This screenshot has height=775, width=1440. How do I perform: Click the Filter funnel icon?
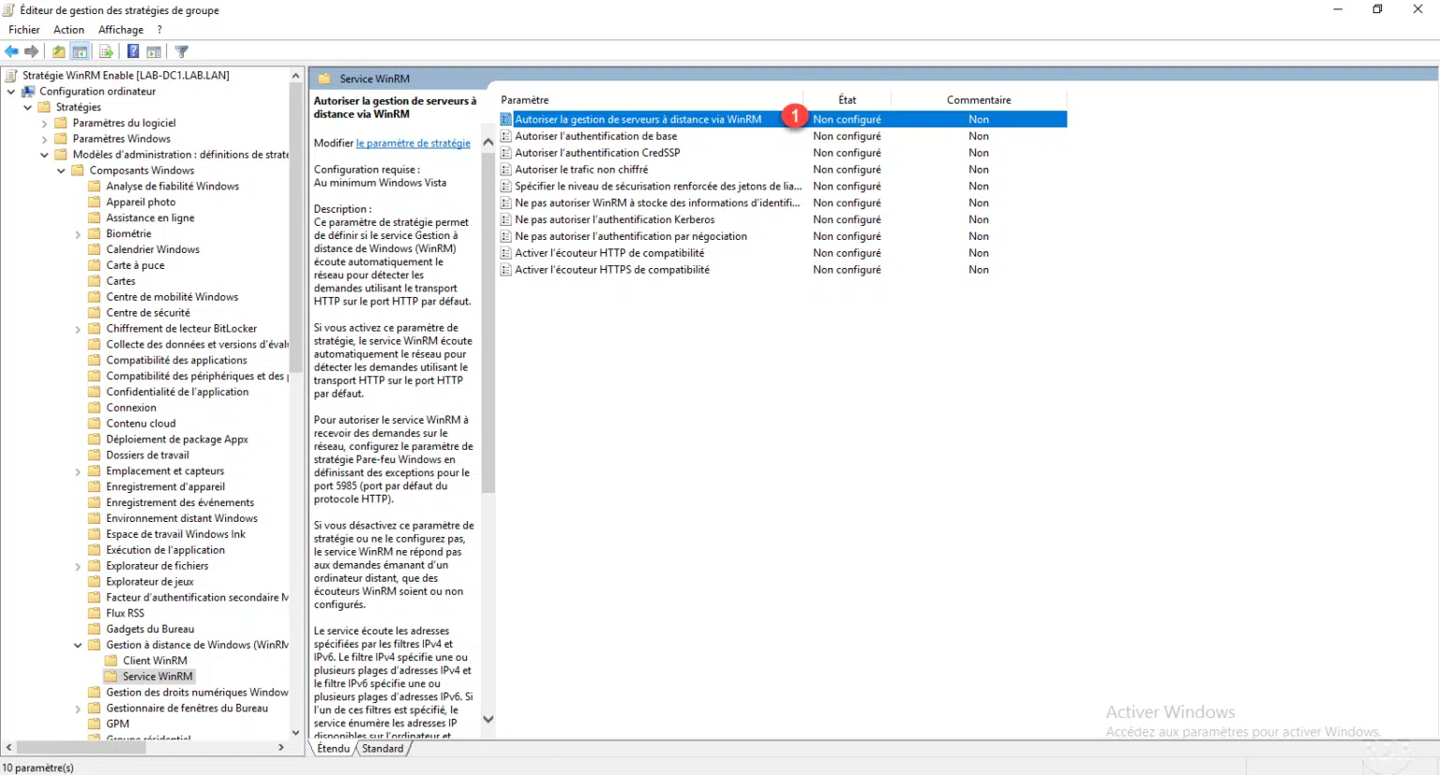[x=182, y=52]
